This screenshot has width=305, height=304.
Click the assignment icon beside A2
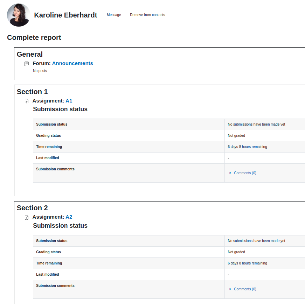coord(27,218)
